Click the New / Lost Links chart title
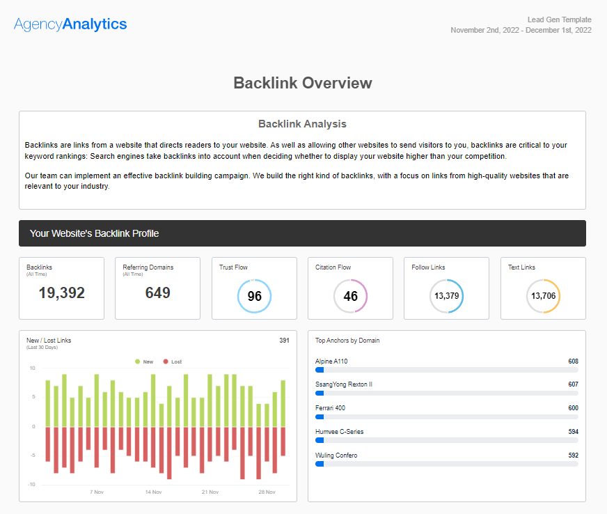 [x=49, y=341]
